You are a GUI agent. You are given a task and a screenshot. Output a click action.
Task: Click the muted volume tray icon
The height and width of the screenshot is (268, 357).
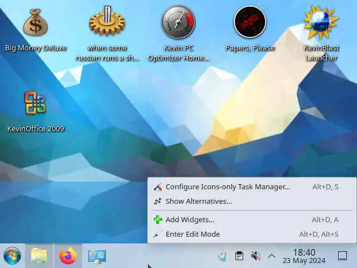point(255,256)
